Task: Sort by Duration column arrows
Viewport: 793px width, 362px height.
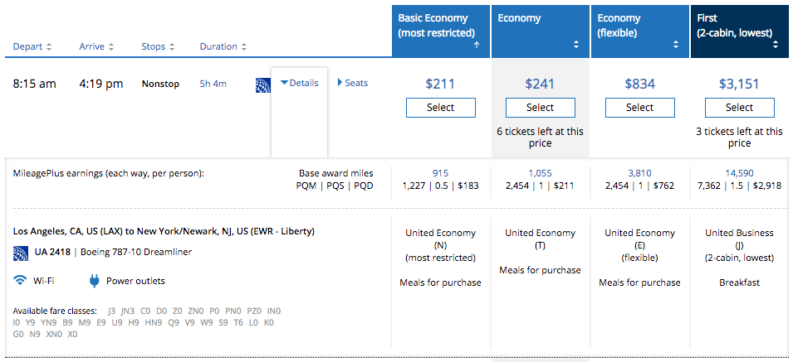Action: point(244,47)
